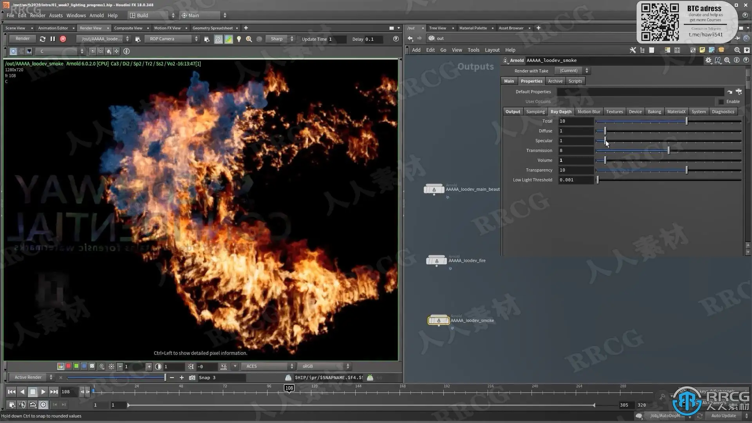
Task: Open parameter pane help icon
Action: [x=746, y=60]
